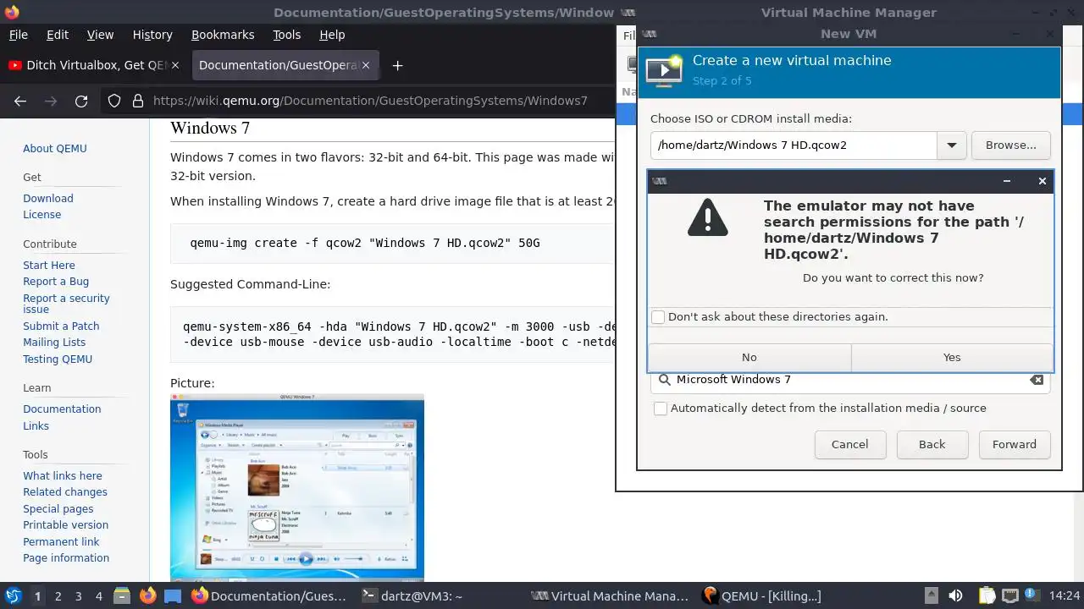The image size is (1084, 609).
Task: Open the Page information link
Action: point(66,558)
